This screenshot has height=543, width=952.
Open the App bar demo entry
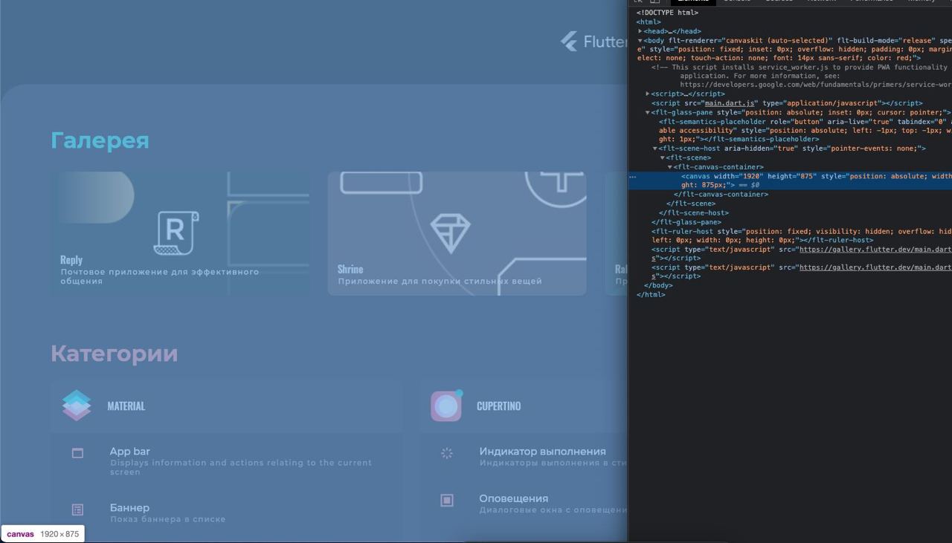[226, 461]
